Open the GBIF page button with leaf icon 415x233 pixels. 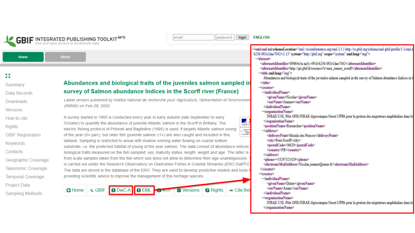pyautogui.click(x=97, y=190)
